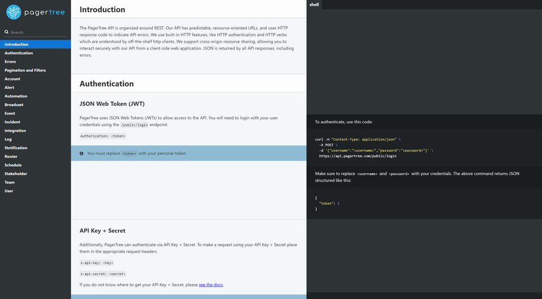This screenshot has width=542, height=299.
Task: Follow the "see the docs" link
Action: click(x=211, y=285)
